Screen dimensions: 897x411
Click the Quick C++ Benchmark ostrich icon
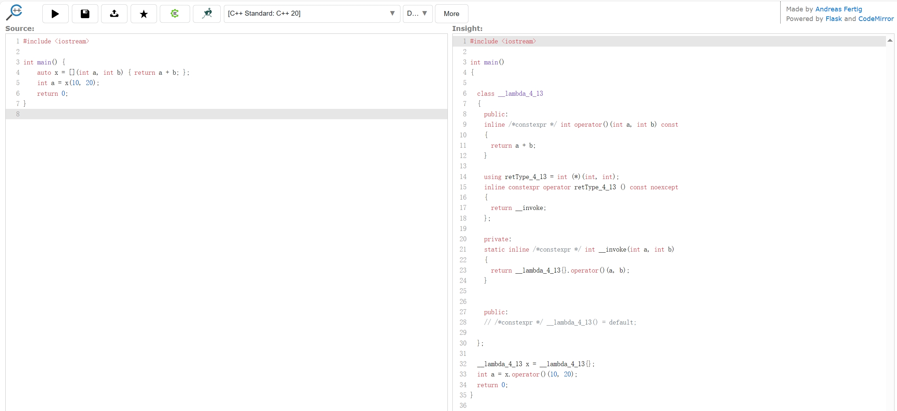point(207,14)
